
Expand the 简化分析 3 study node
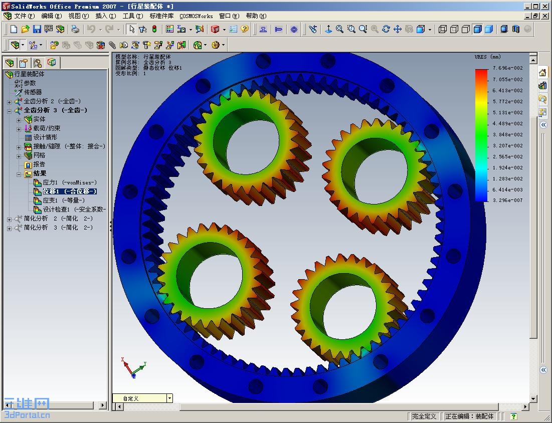(x=9, y=229)
